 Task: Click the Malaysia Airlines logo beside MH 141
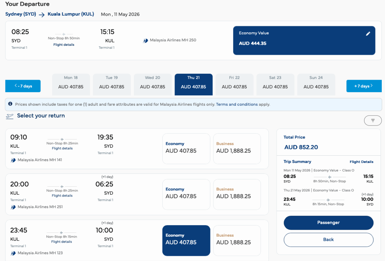(13, 160)
